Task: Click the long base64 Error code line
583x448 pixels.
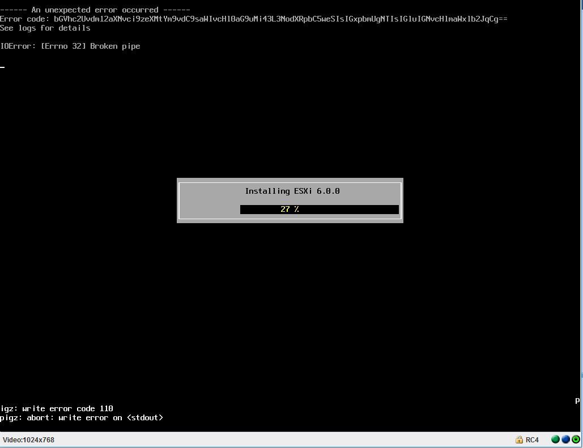Action: 254,19
